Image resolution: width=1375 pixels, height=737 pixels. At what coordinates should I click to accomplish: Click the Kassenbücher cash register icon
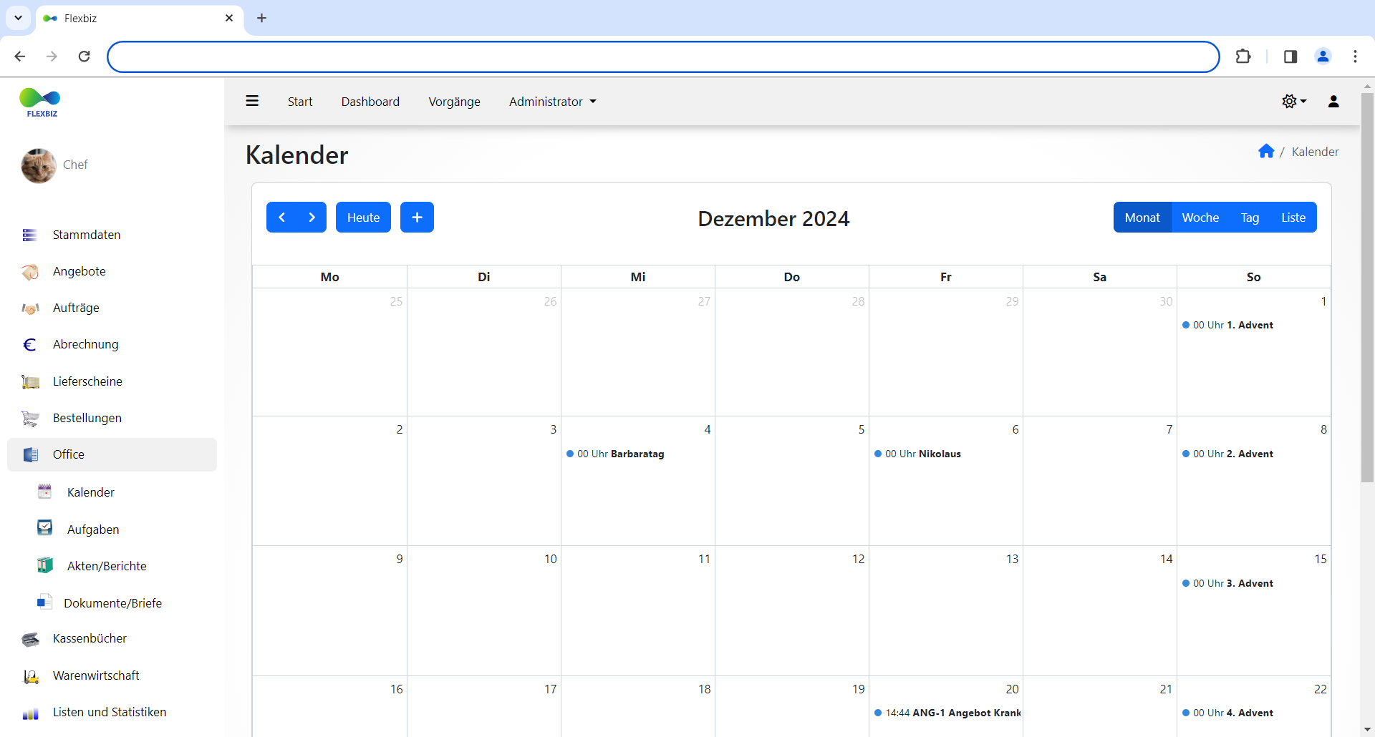[30, 639]
